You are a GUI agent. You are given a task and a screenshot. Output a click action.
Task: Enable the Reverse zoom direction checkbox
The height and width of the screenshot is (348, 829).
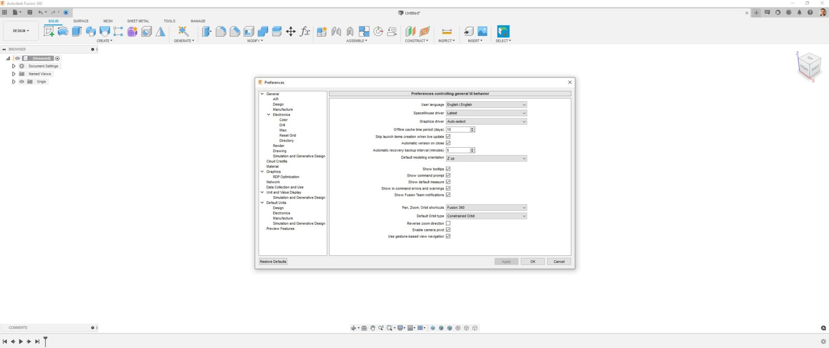[x=448, y=223]
